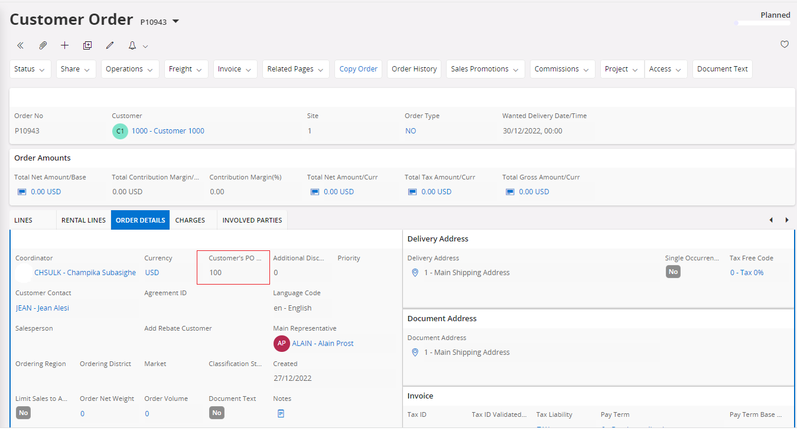Screen dimensions: 797x431
Task: Open the Related Pages dropdown
Action: (x=295, y=69)
